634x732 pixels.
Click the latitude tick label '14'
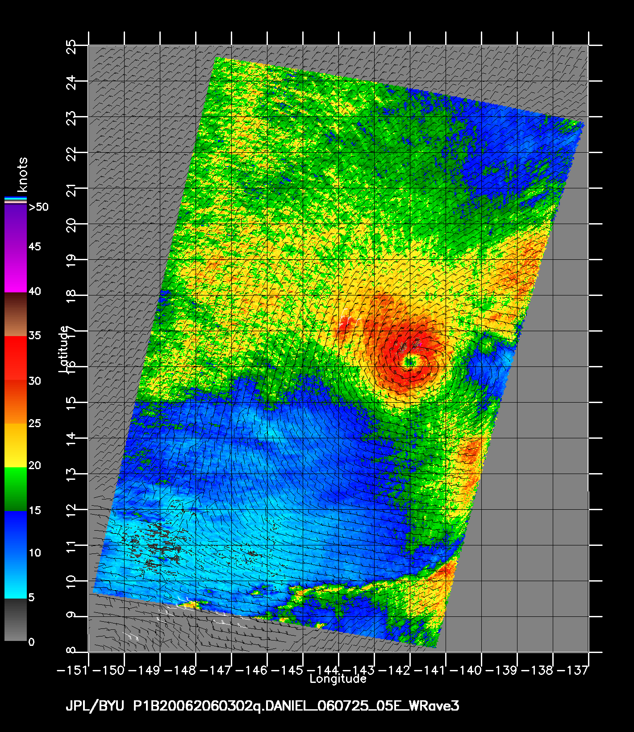click(71, 440)
